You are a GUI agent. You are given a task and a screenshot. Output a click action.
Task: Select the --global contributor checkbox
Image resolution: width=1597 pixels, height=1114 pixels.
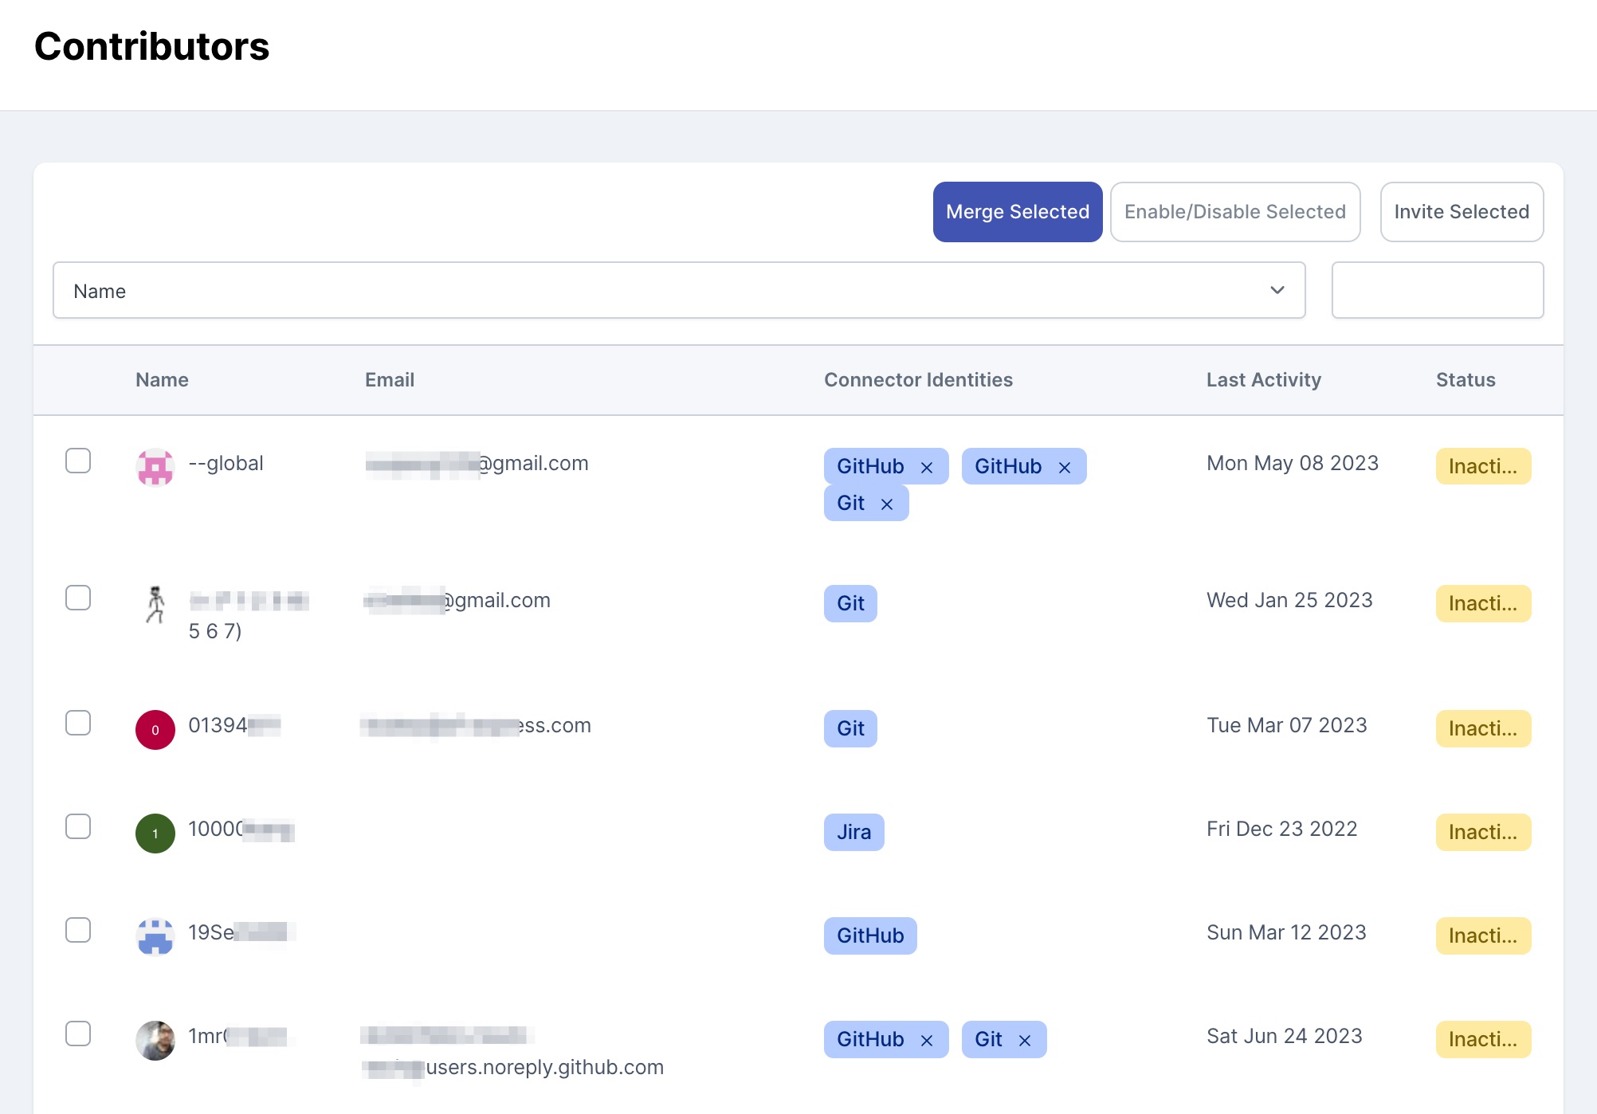click(x=78, y=461)
